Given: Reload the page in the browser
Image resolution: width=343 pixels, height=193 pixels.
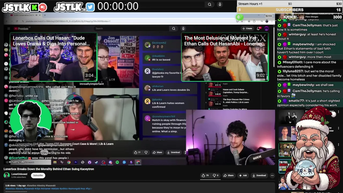Looking at the screenshot, I should tap(17, 21).
